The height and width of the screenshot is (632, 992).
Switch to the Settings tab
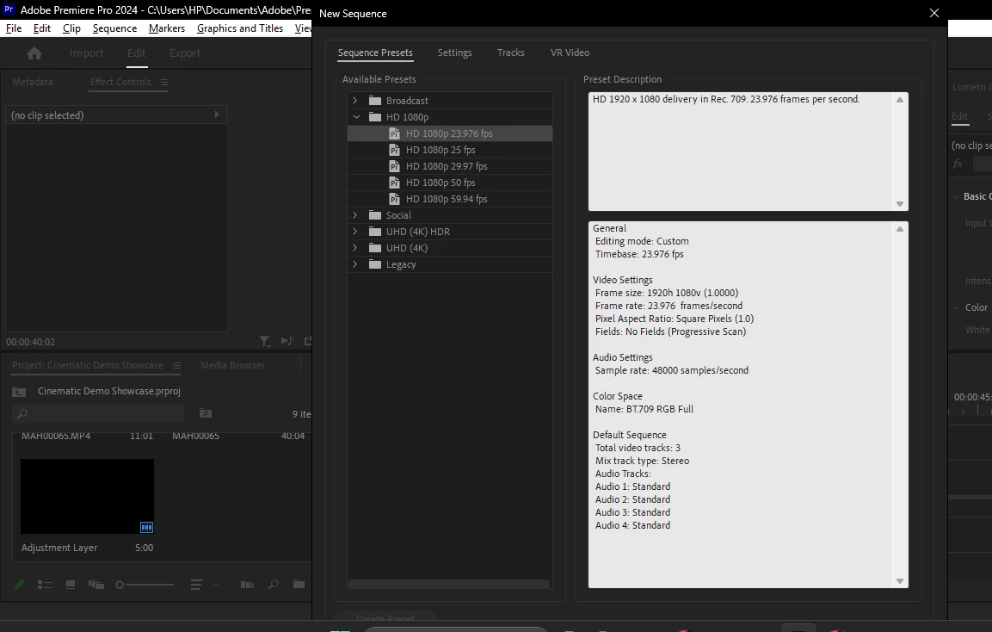pyautogui.click(x=455, y=53)
